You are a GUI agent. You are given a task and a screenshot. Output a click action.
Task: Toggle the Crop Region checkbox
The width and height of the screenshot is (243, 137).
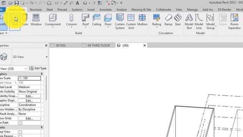tap(20, 136)
